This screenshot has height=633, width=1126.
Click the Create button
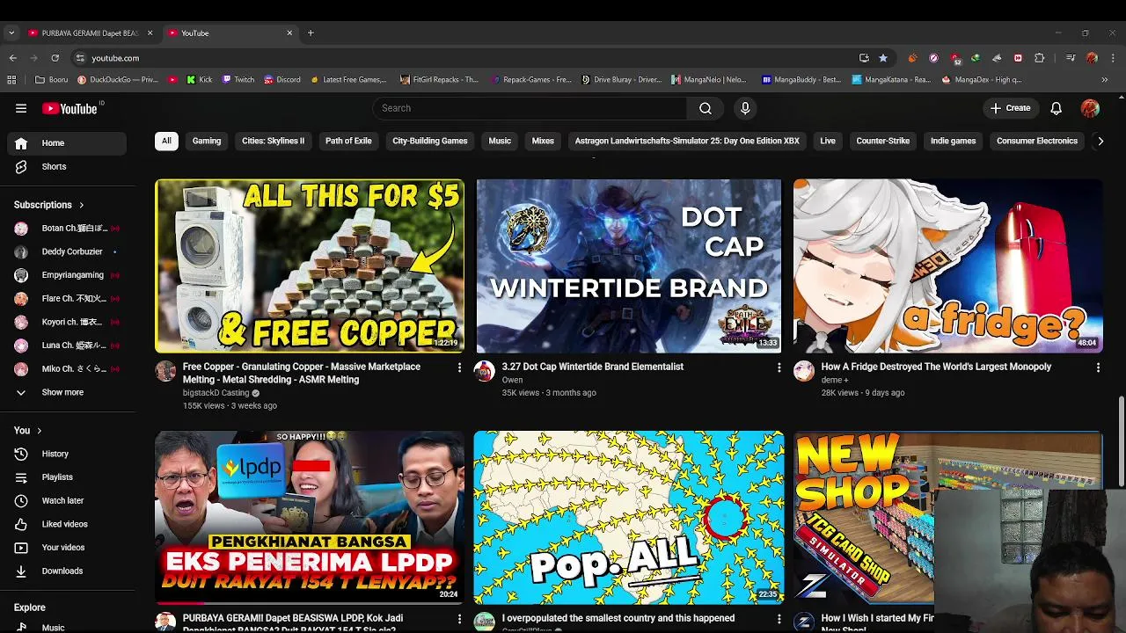(1010, 108)
